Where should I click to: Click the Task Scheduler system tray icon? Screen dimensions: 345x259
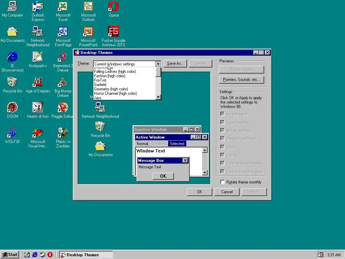(321, 255)
